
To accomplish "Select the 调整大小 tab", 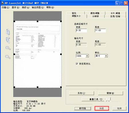I will 76,16.
